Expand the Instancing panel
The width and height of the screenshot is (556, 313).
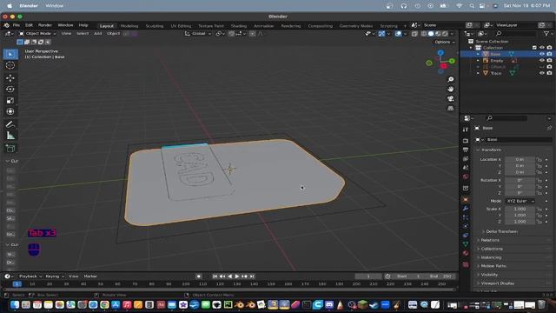pos(491,257)
